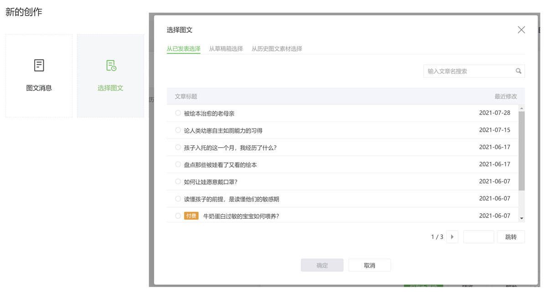
Task: Close the 选择图文 dialog via X icon
Action: [521, 29]
